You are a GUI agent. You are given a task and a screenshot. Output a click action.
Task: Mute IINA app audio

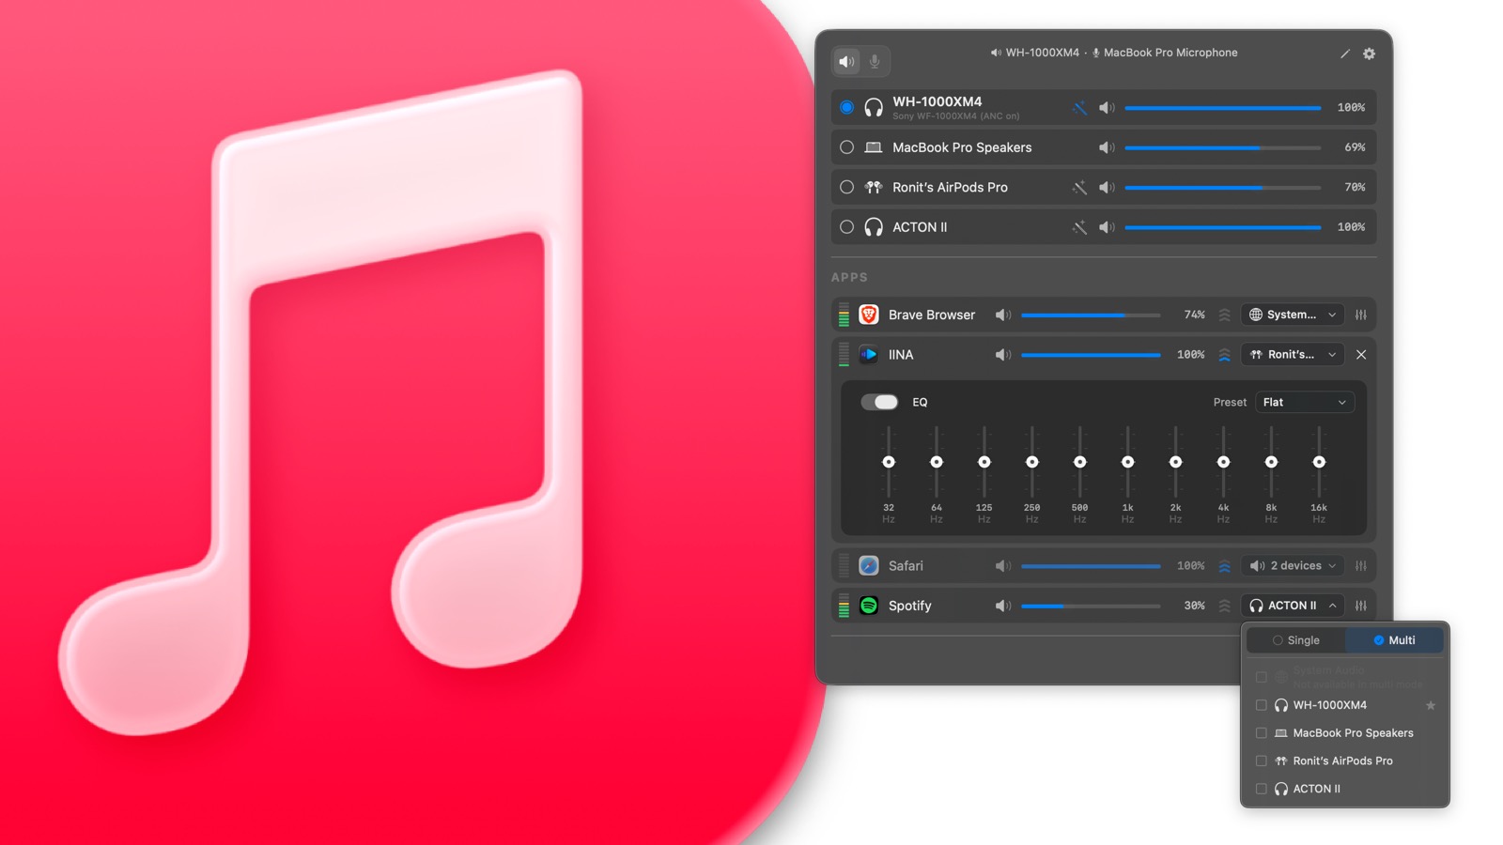tap(1003, 355)
